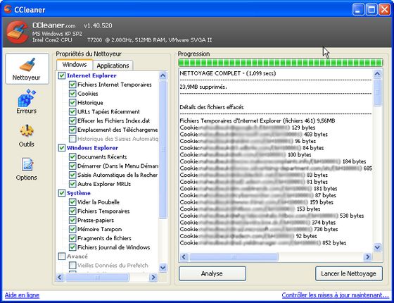The width and height of the screenshot is (394, 303).
Task: Uncheck Effacer les Fichiers Index.dat
Action: tap(72, 120)
